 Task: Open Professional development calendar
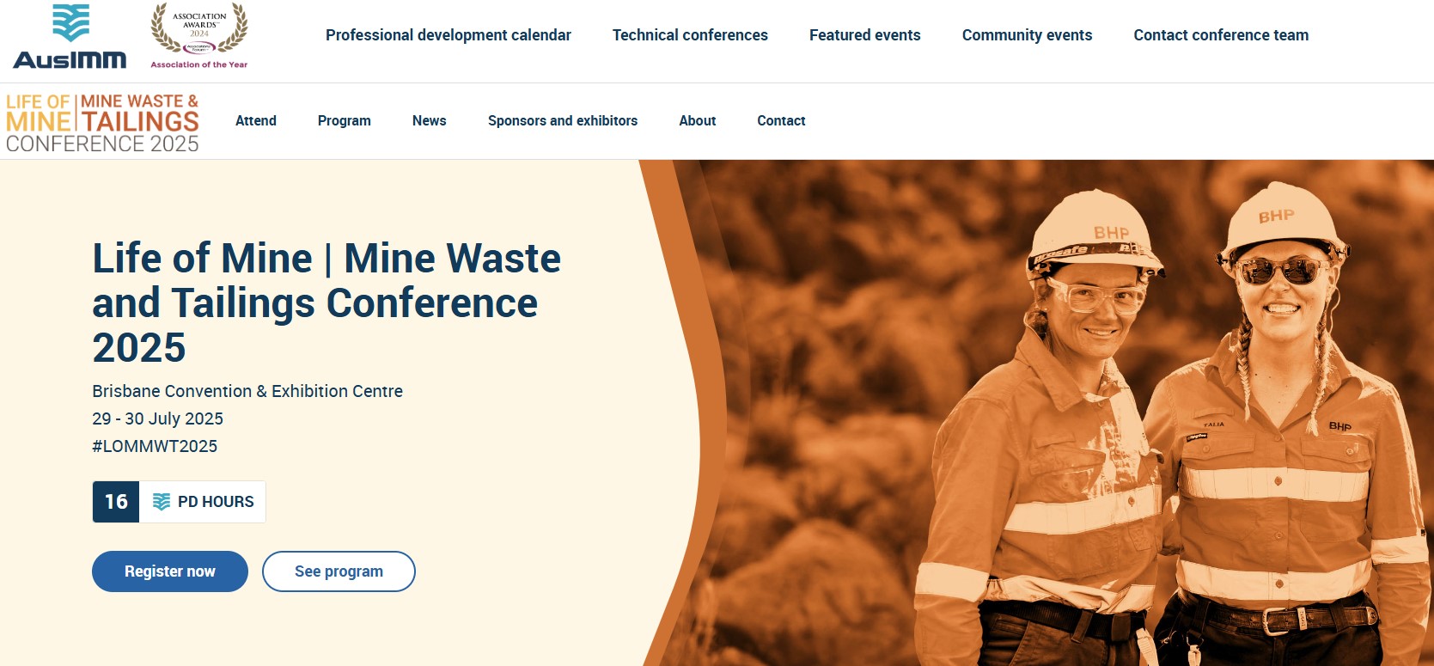(448, 35)
